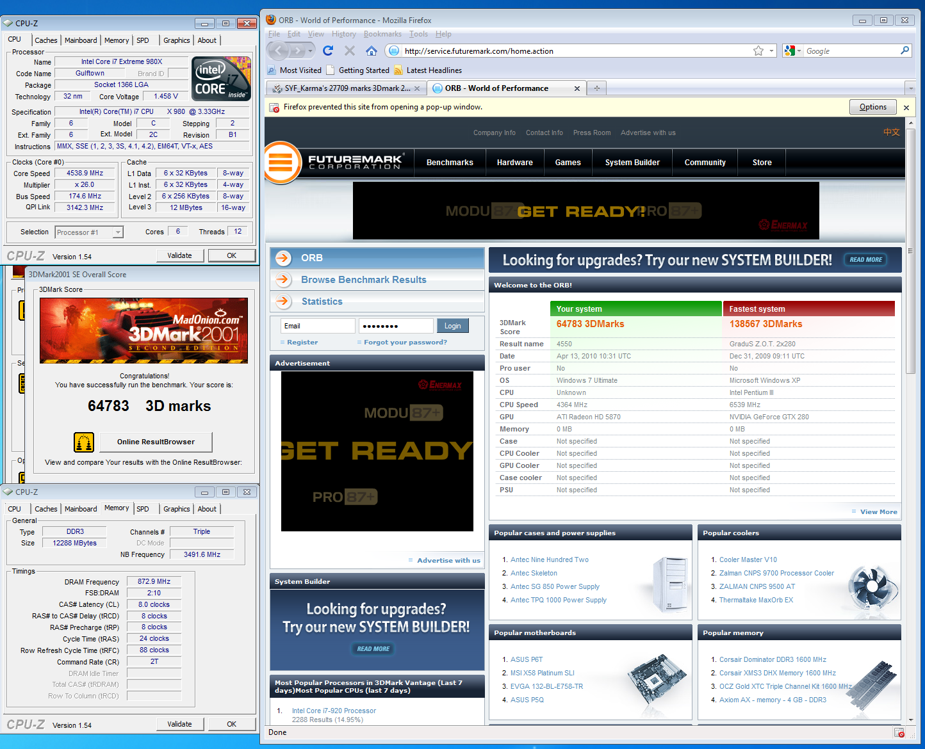Click the Futuremark orange logo
Image resolution: width=925 pixels, height=749 pixels.
281,163
